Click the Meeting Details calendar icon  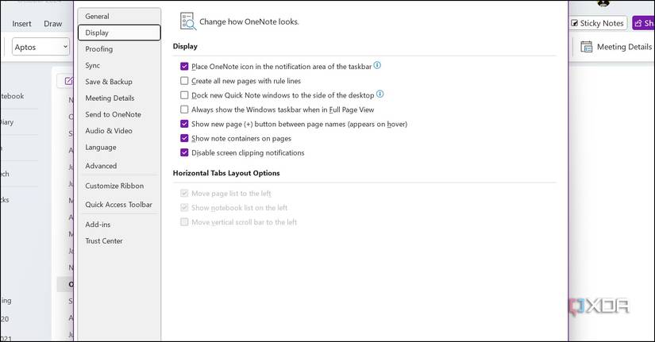pyautogui.click(x=587, y=47)
